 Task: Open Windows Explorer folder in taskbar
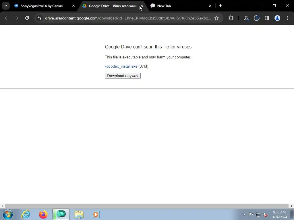coord(79,214)
